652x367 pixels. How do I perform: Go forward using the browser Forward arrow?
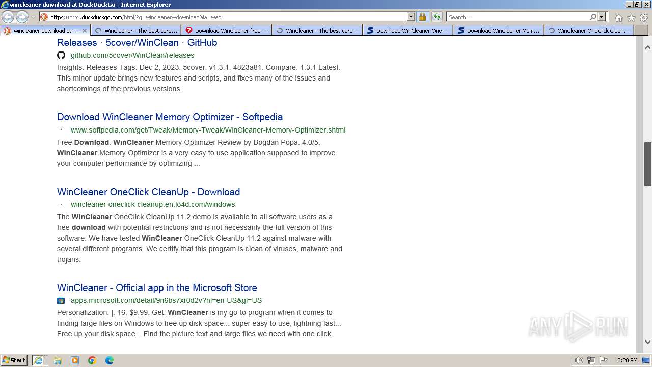point(22,17)
